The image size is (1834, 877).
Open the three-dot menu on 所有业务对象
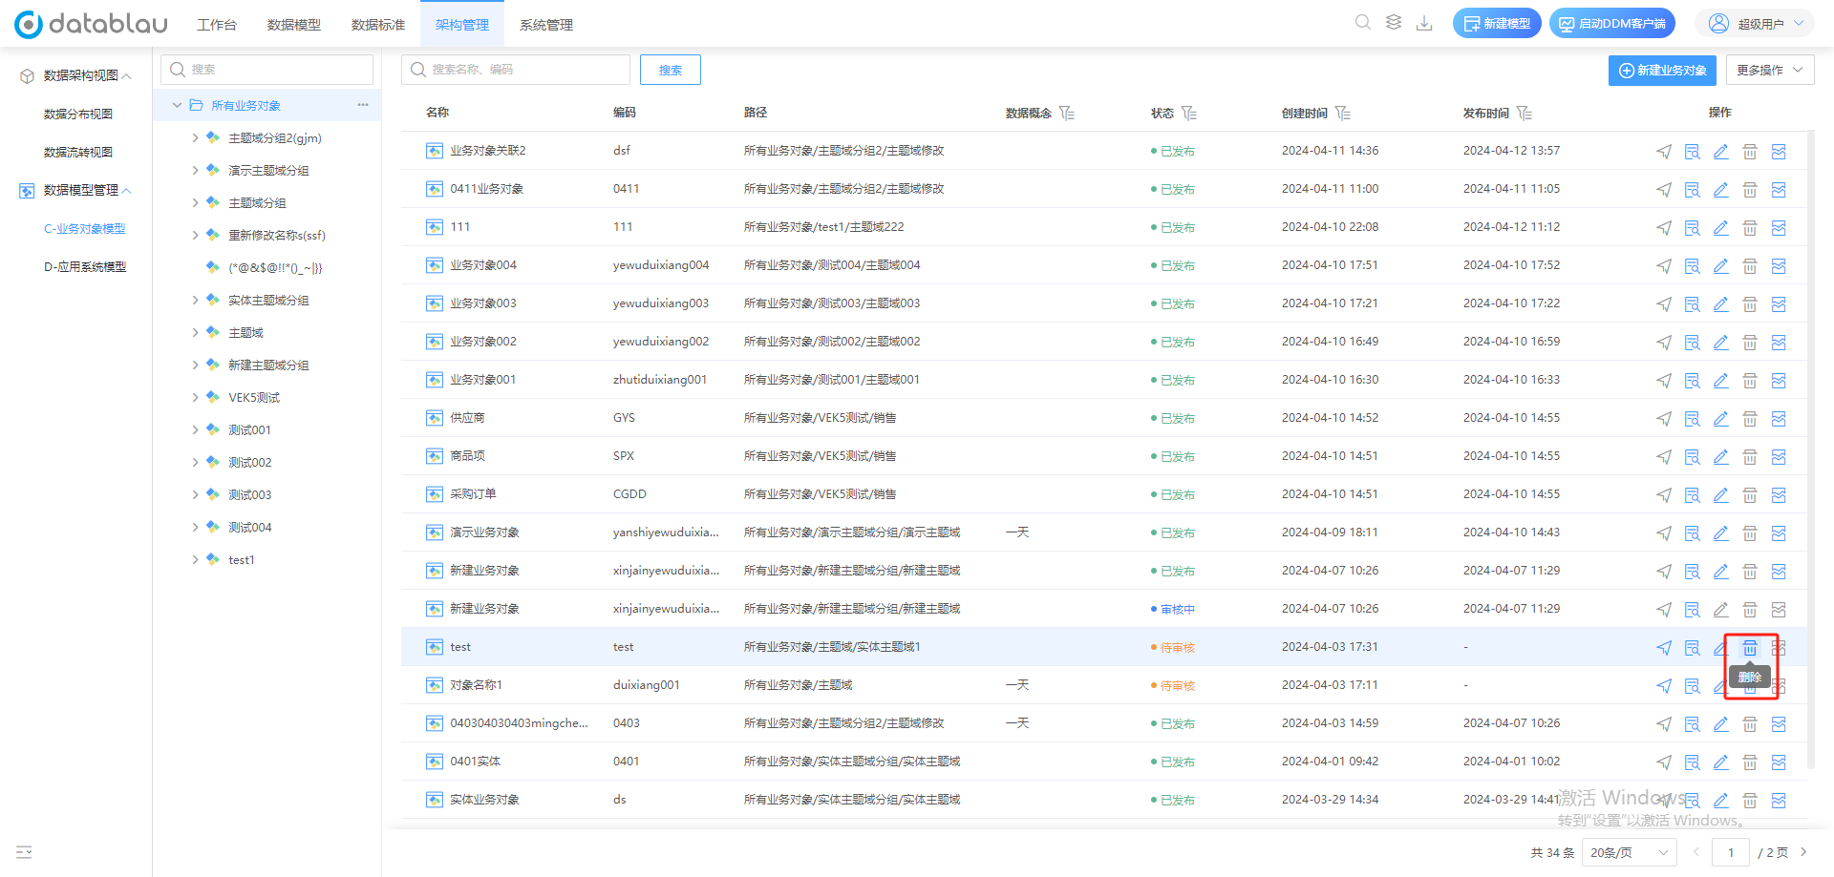[x=363, y=105]
